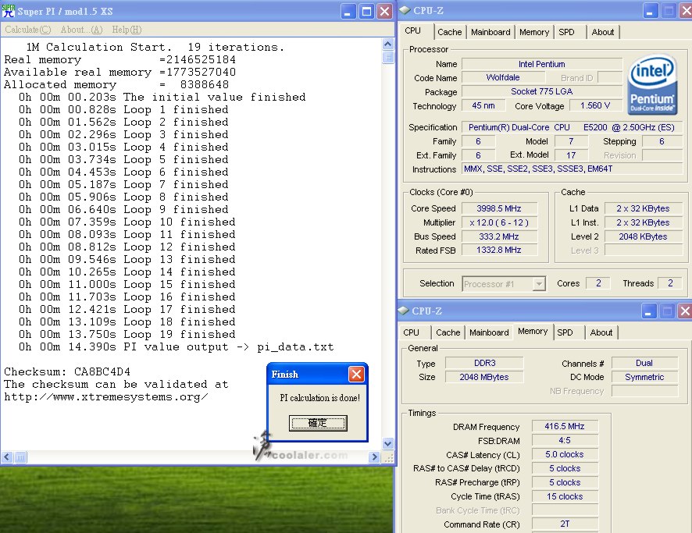Select the Memory tab in lower CPU-Z
Screen dimensions: 692x533
[x=533, y=332]
